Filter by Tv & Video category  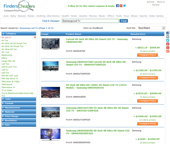coord(7,90)
